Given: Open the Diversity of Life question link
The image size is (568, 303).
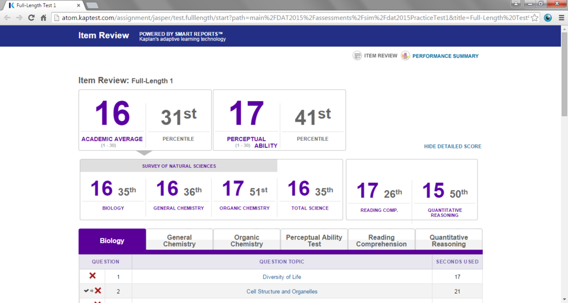Looking at the screenshot, I should pos(282,277).
